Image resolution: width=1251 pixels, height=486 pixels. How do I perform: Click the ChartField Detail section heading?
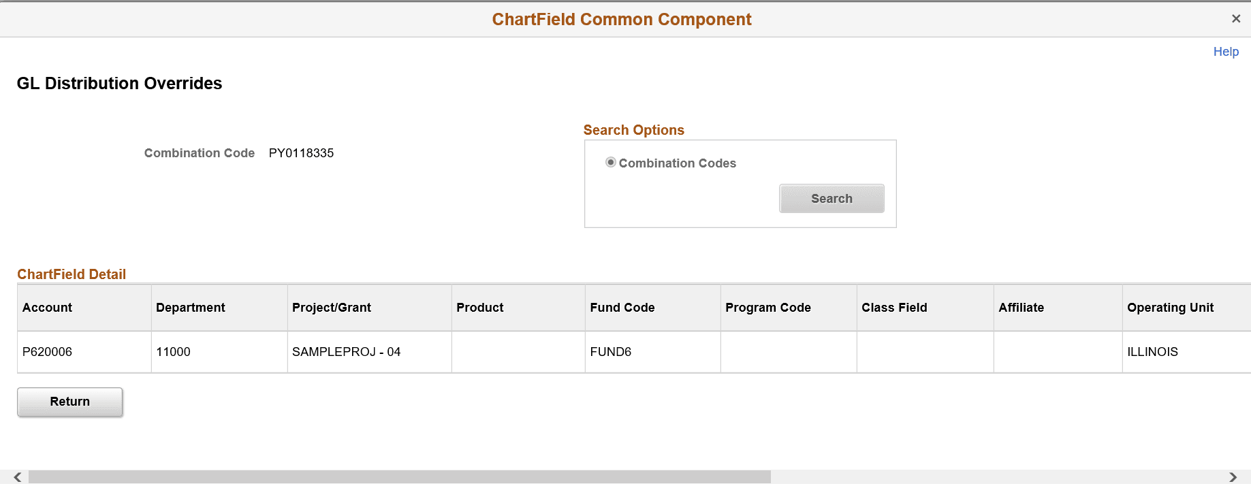point(71,274)
